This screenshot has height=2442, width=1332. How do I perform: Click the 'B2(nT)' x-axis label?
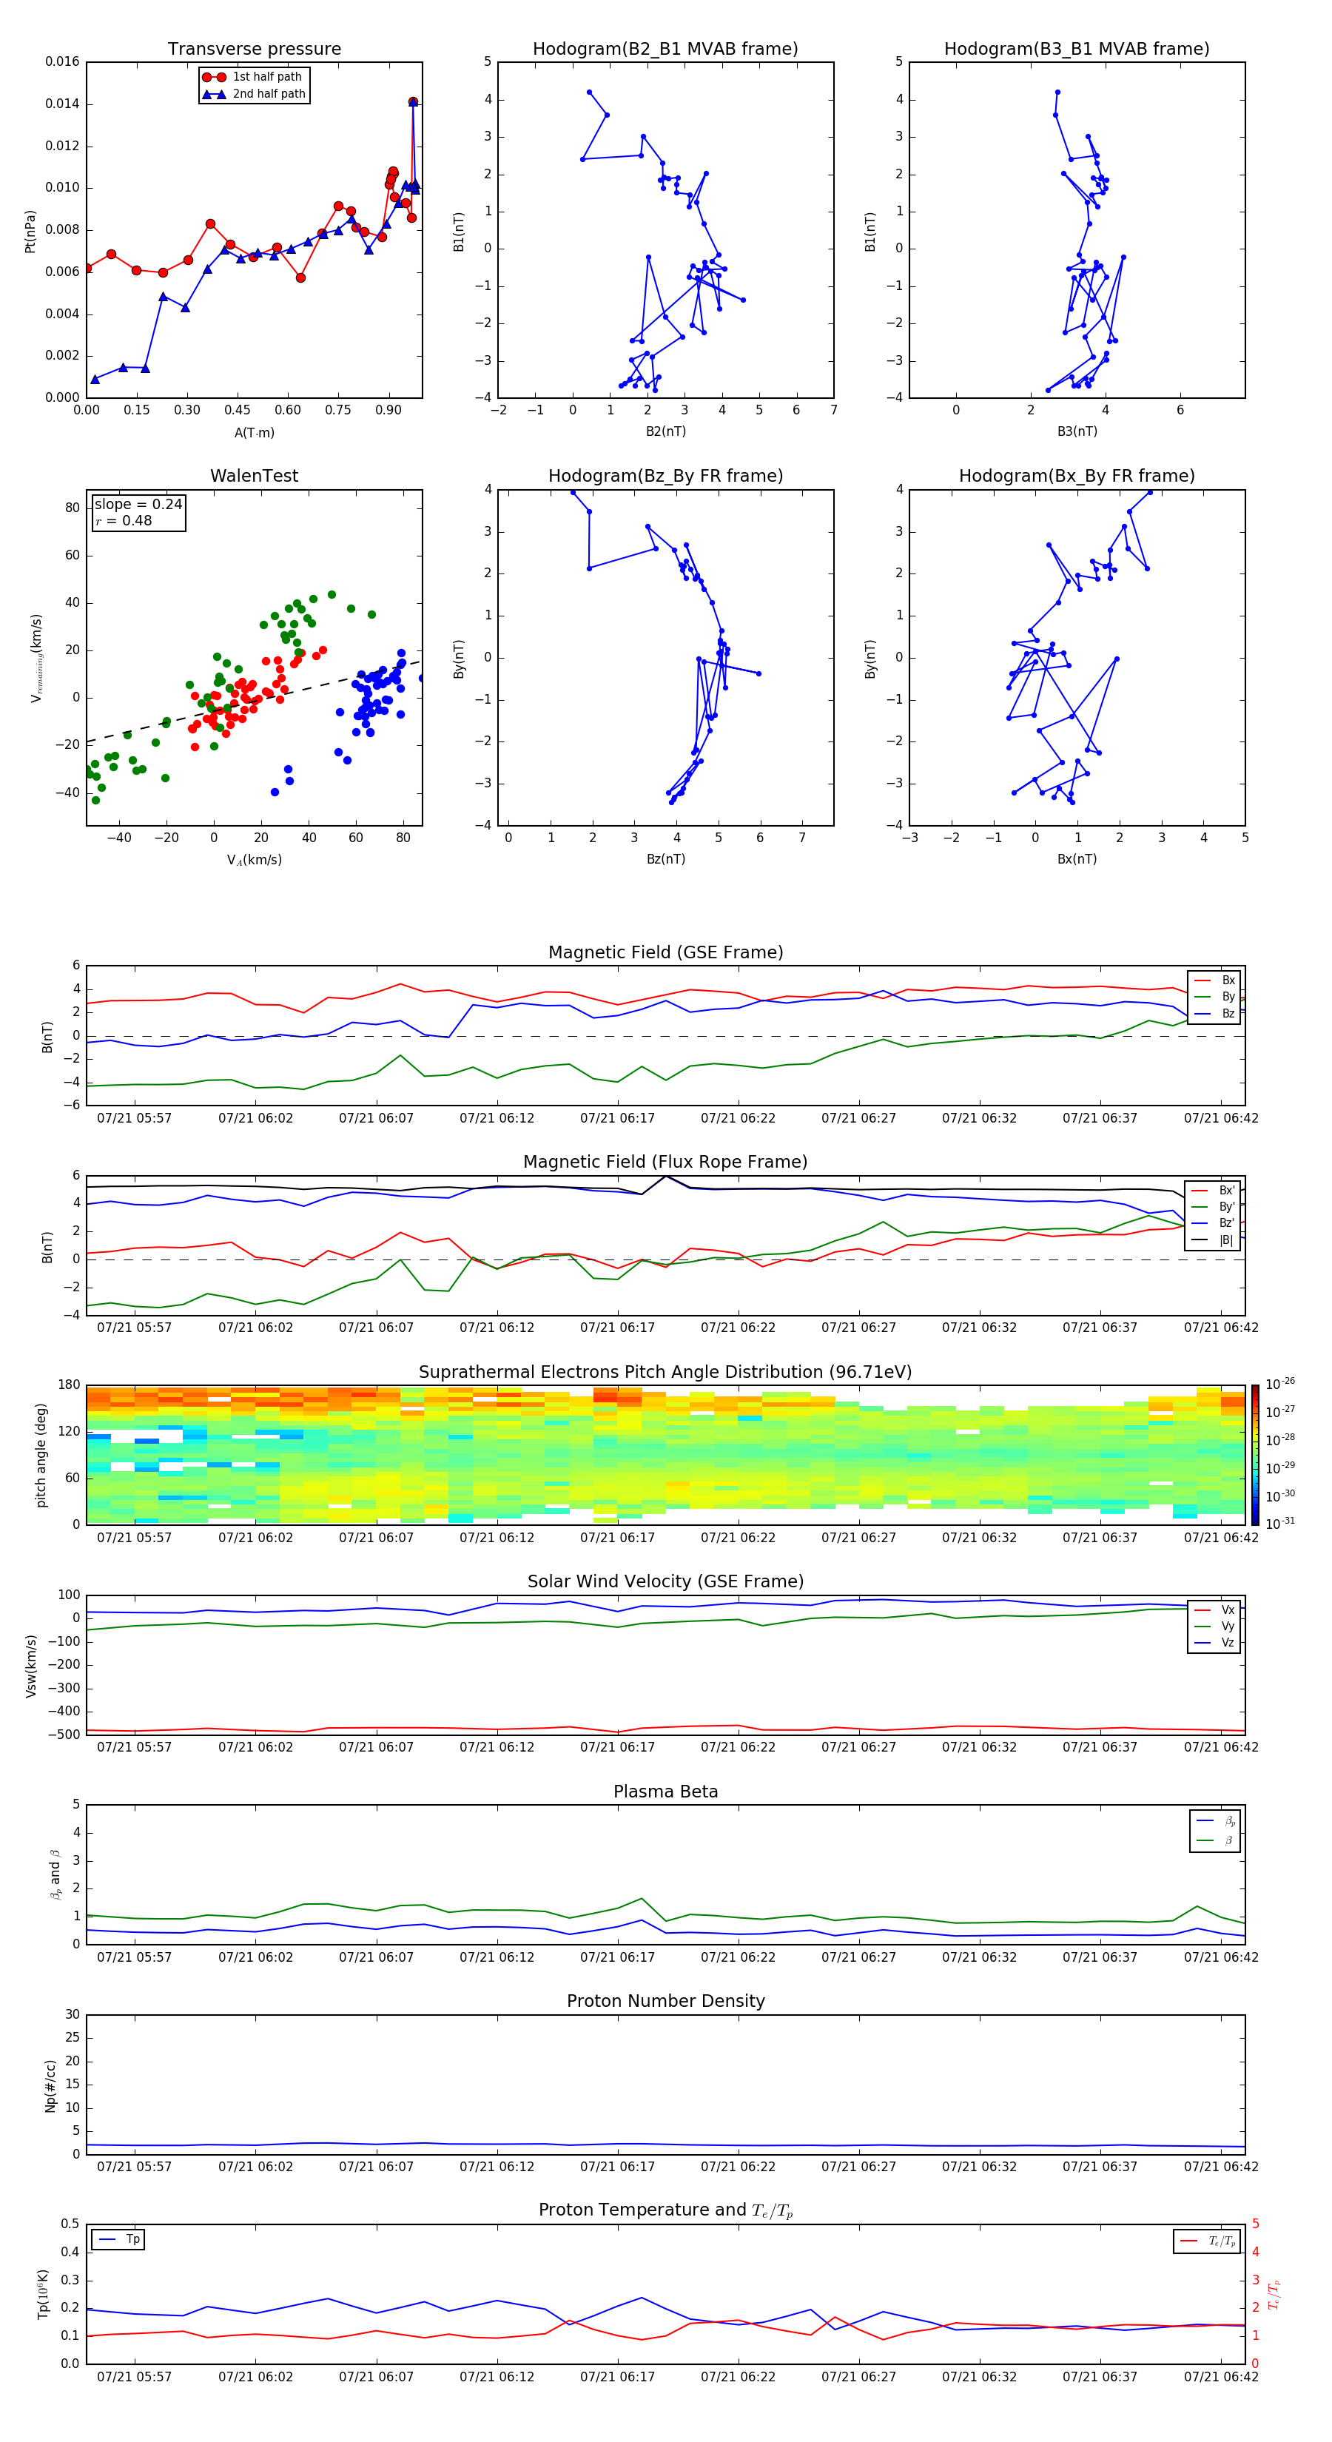(665, 432)
